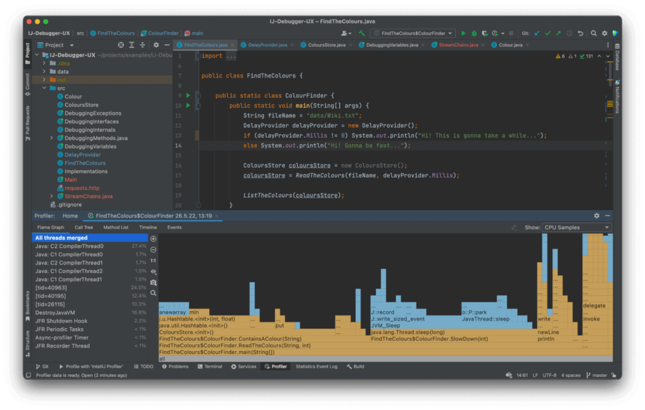
Task: Open the CPU Samples dropdown
Action: click(576, 227)
